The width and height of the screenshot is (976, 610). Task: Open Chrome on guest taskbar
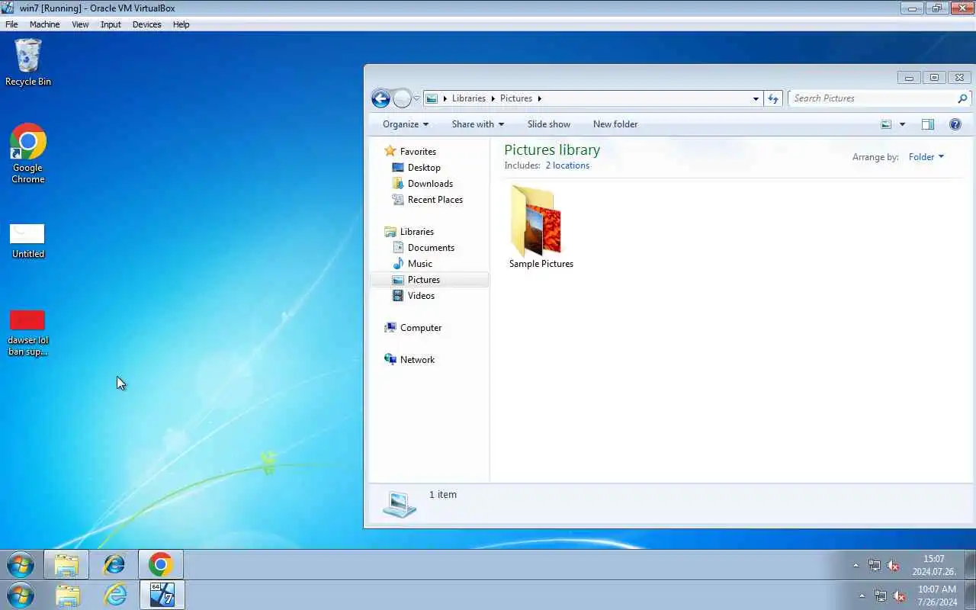pos(160,565)
